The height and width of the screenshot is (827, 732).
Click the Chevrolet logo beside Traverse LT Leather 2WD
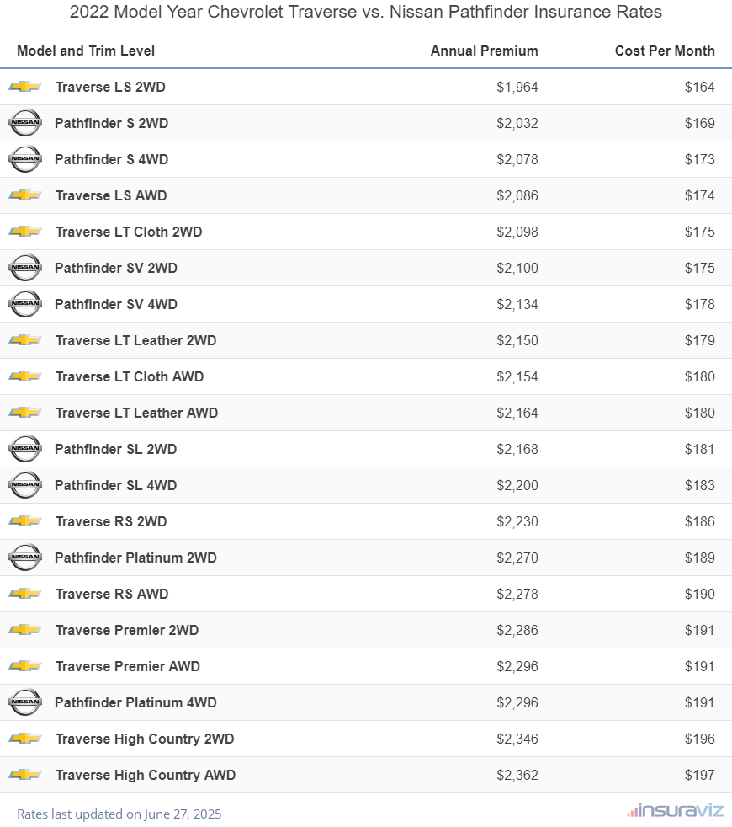point(25,340)
